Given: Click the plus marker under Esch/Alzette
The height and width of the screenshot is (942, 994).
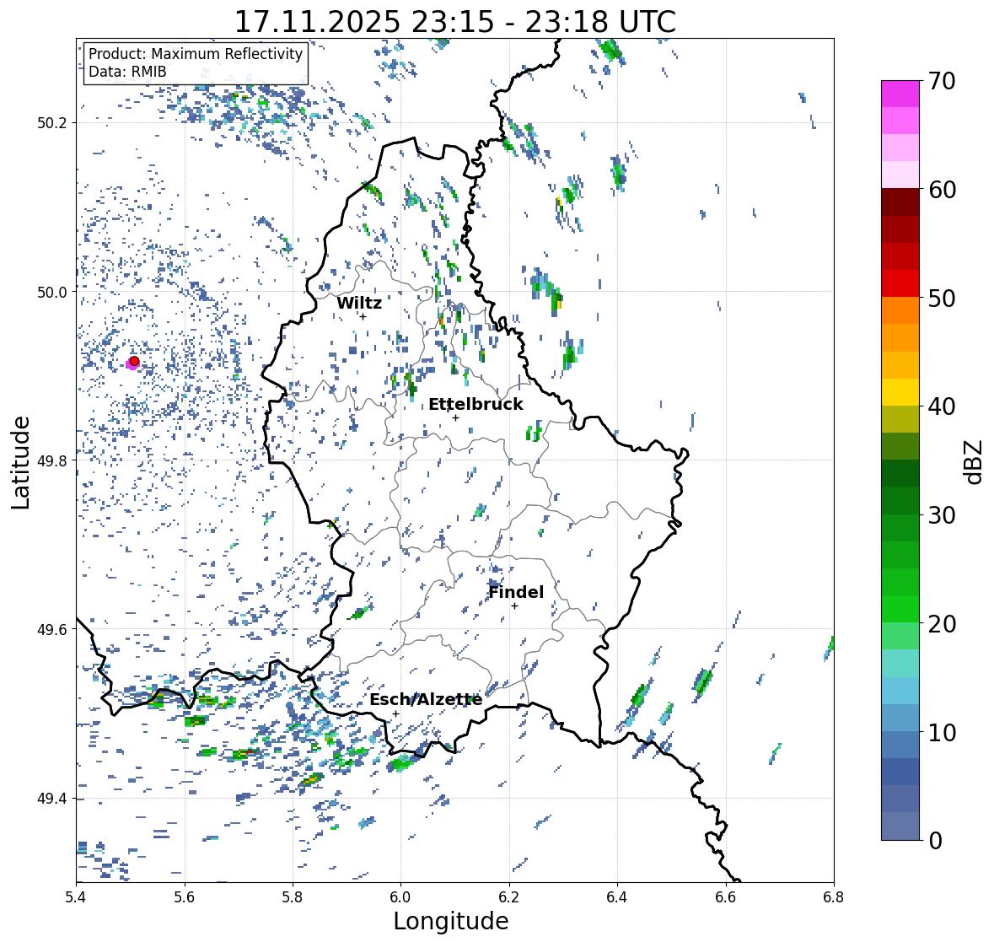Looking at the screenshot, I should tap(395, 713).
